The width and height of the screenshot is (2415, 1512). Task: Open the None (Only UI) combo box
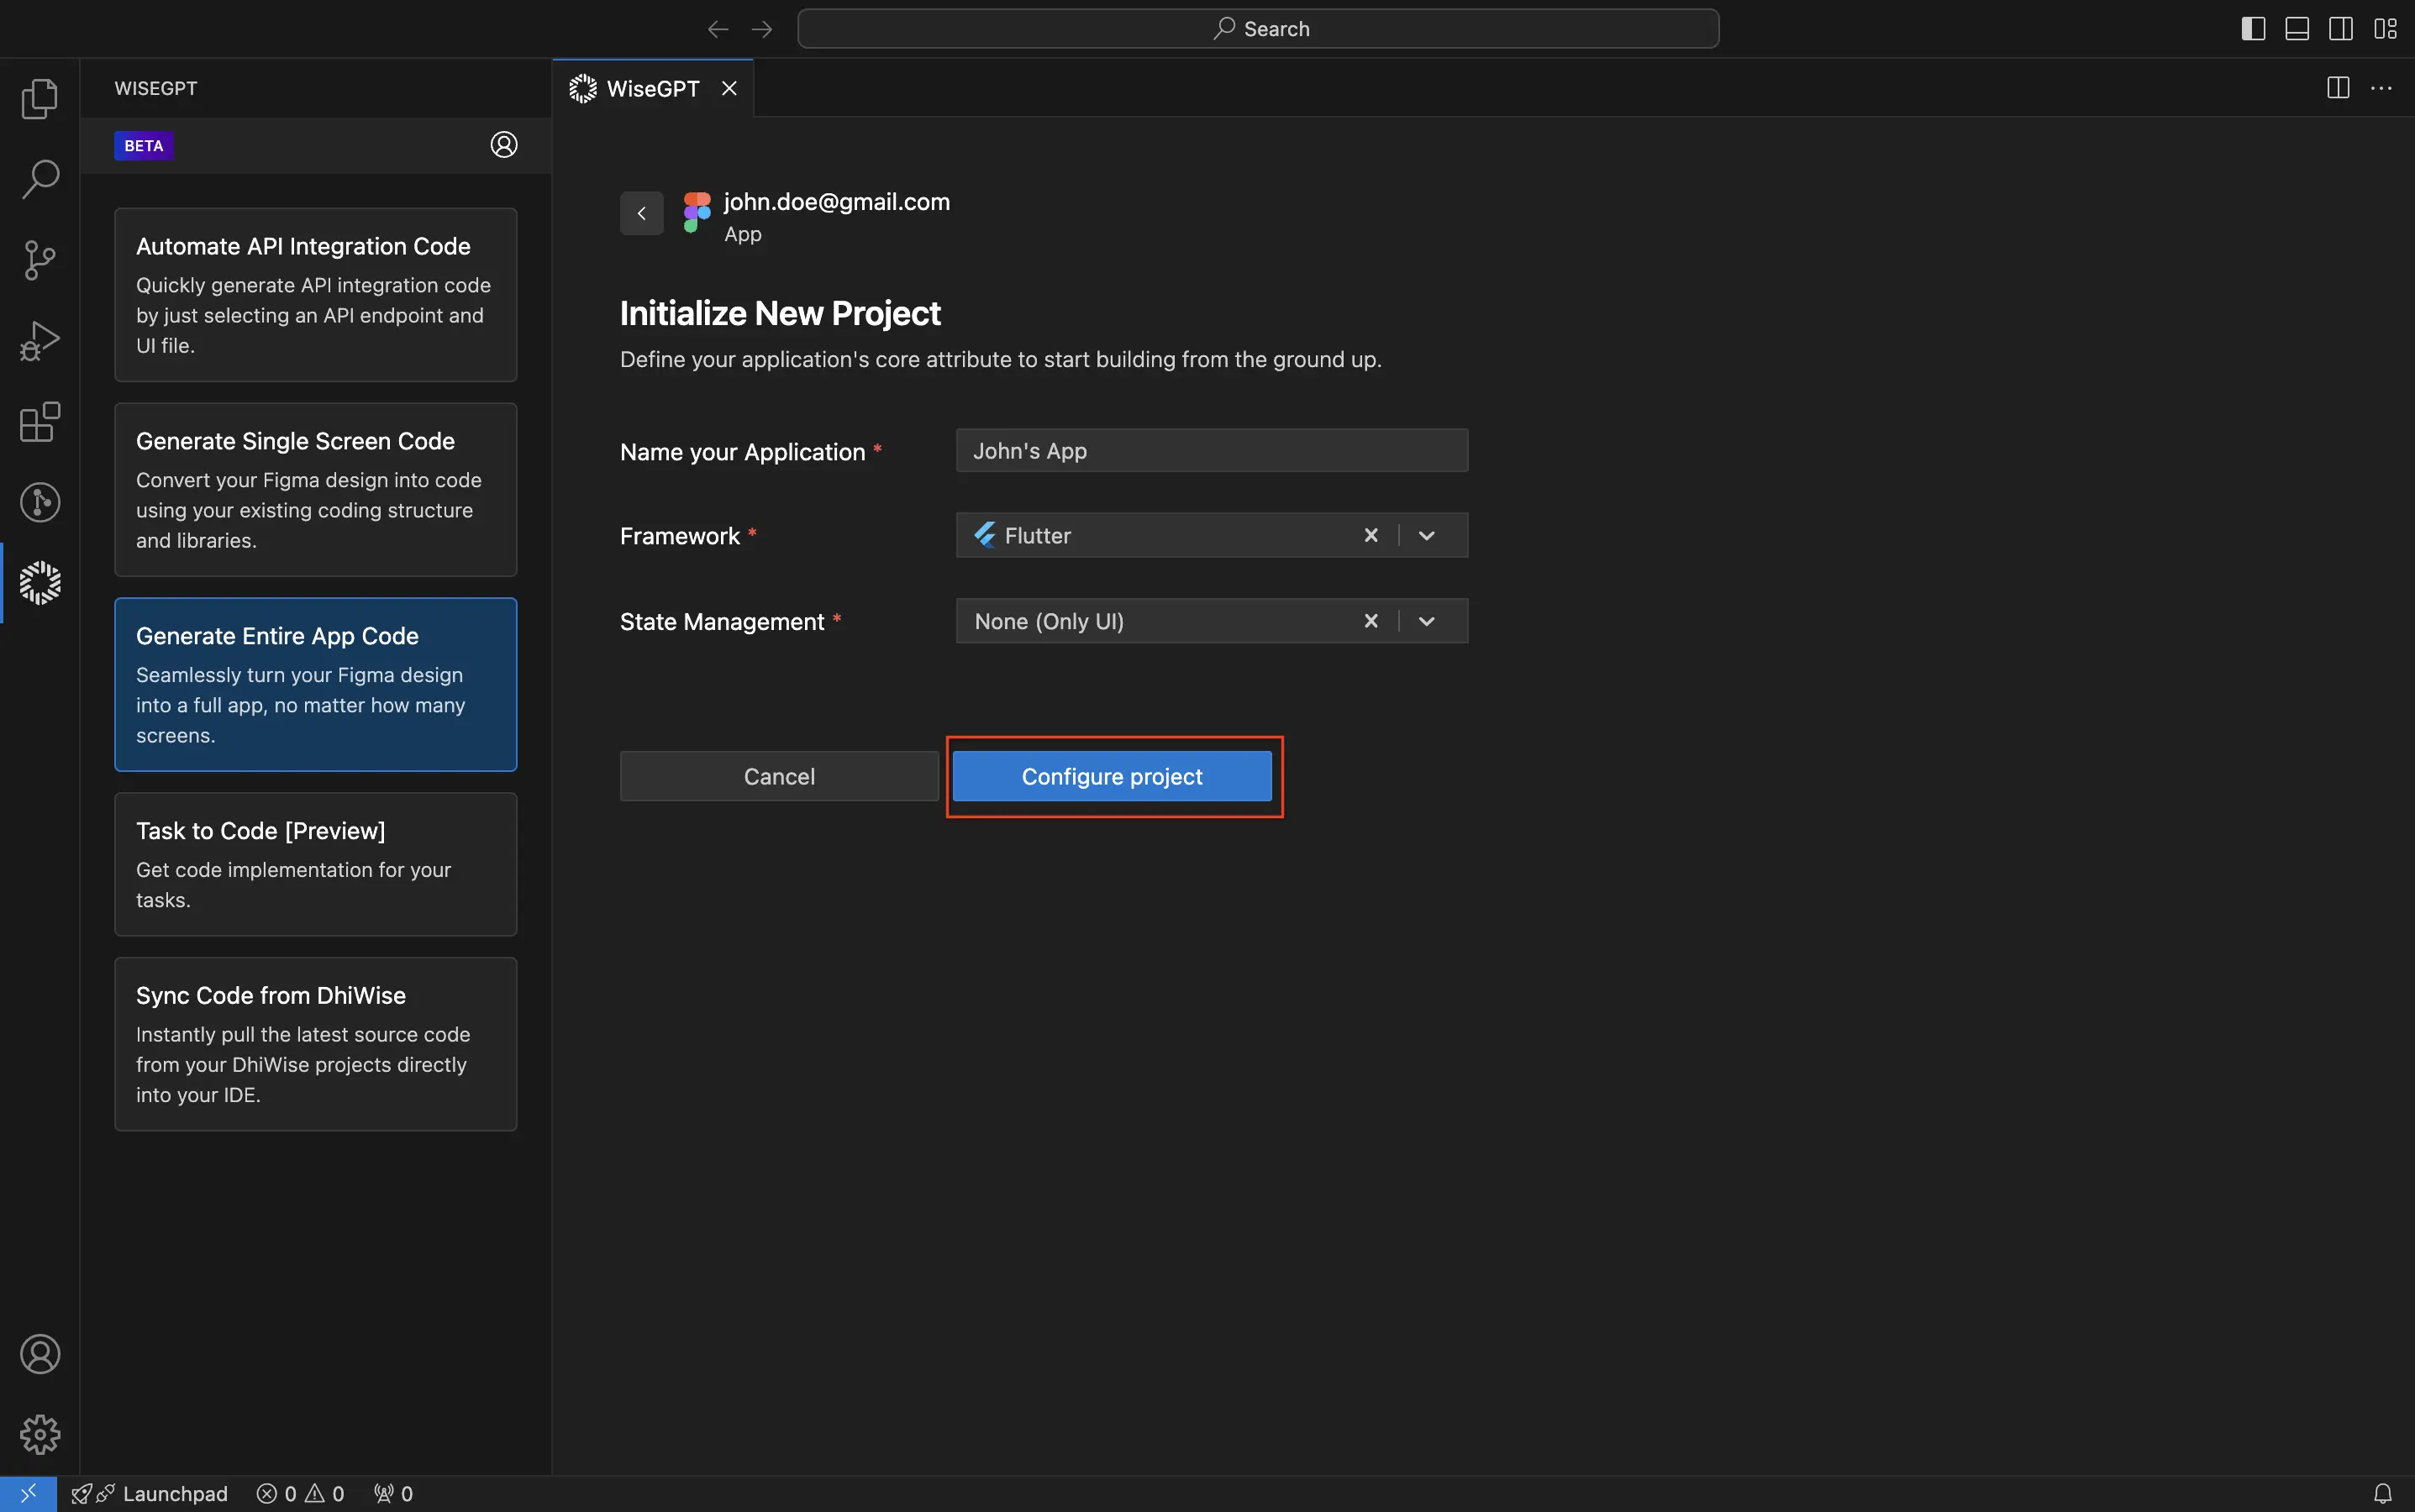coord(1212,622)
